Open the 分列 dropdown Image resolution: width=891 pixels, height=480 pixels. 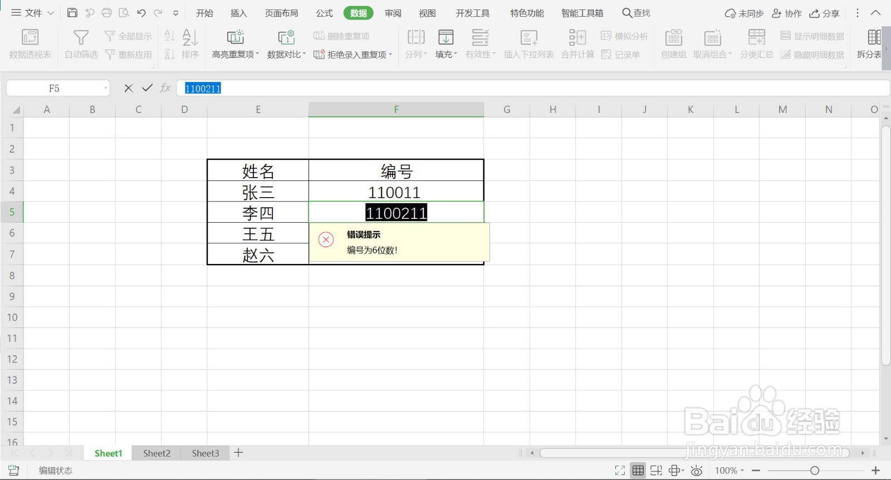click(x=416, y=55)
